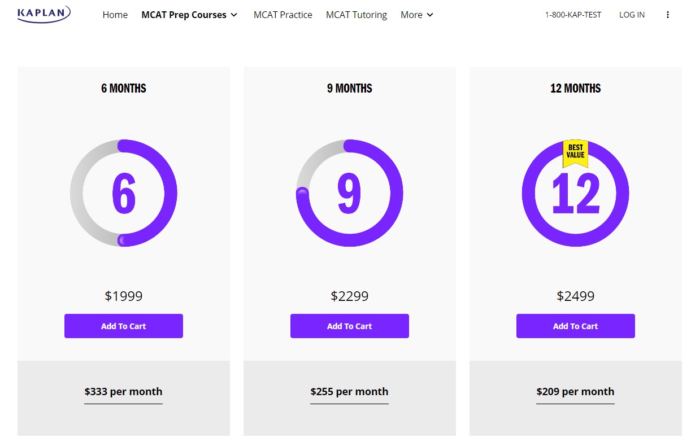Click the Kaplan logo
691x442 pixels.
[x=44, y=14]
